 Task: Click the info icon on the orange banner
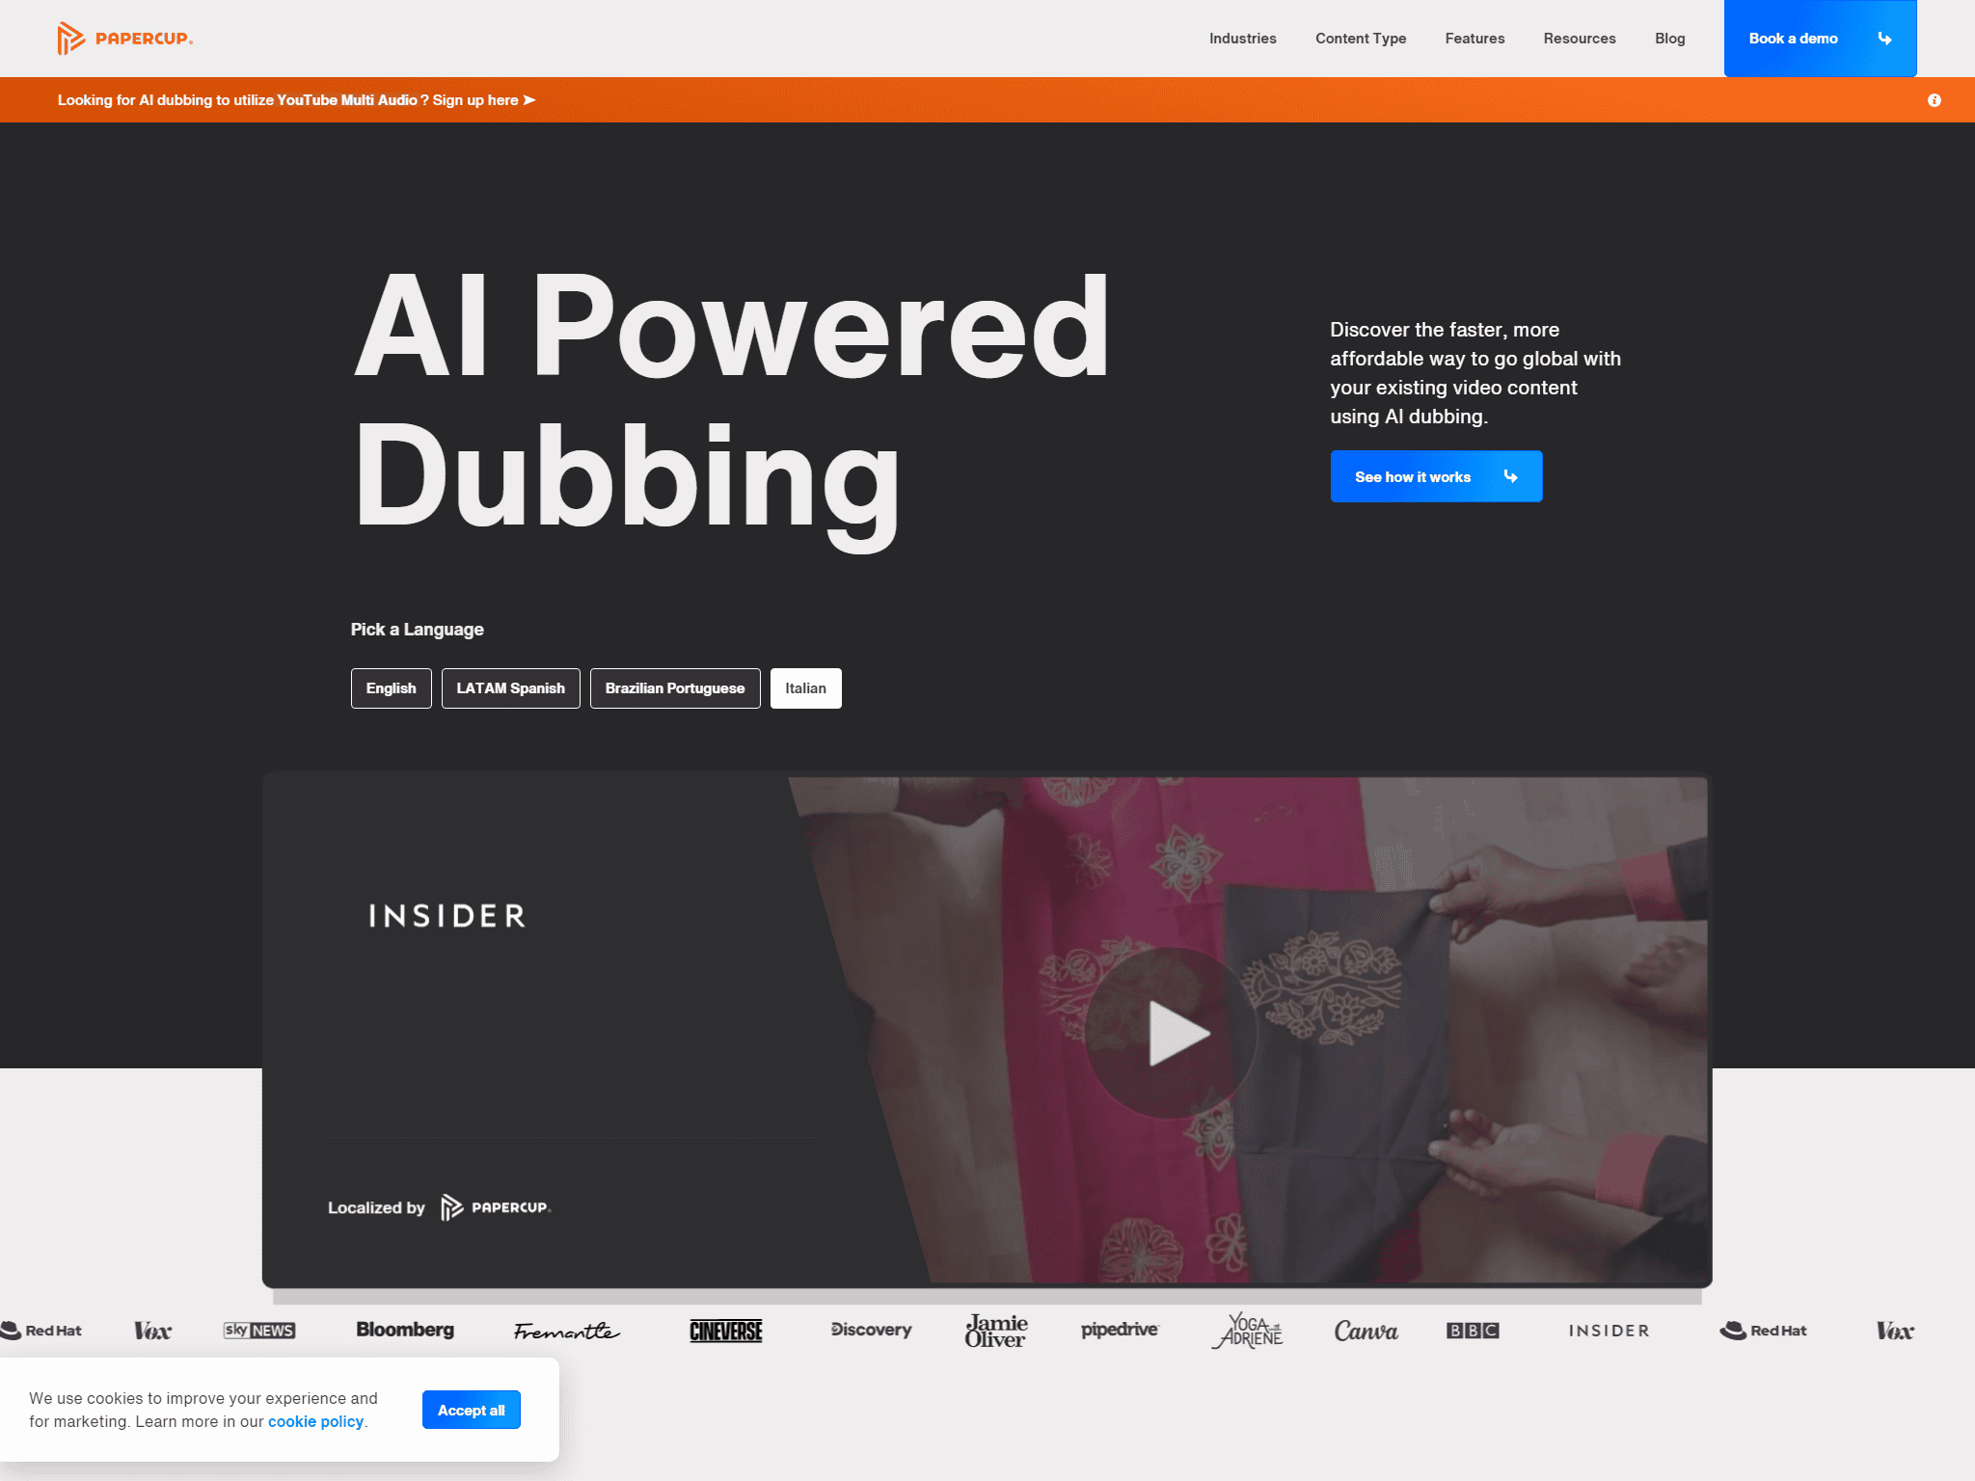1934,100
